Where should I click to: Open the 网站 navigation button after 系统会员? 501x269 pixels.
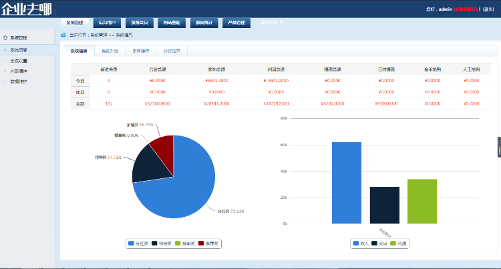tap(172, 23)
